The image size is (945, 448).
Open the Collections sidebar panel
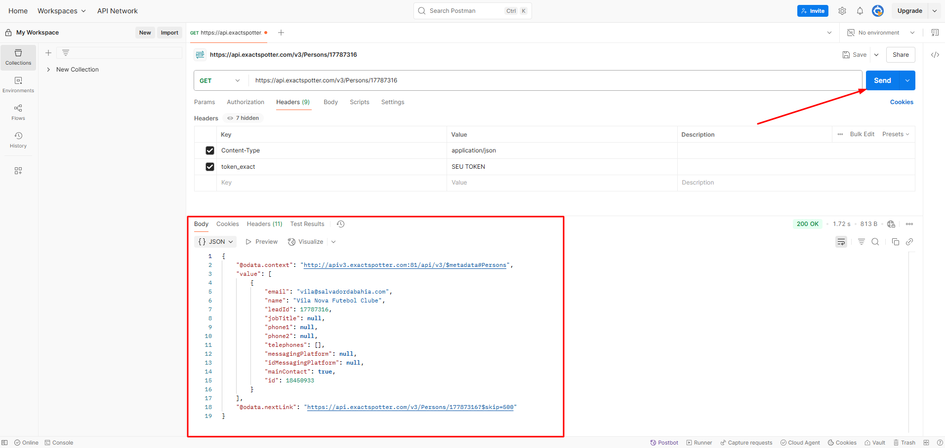[x=18, y=57]
